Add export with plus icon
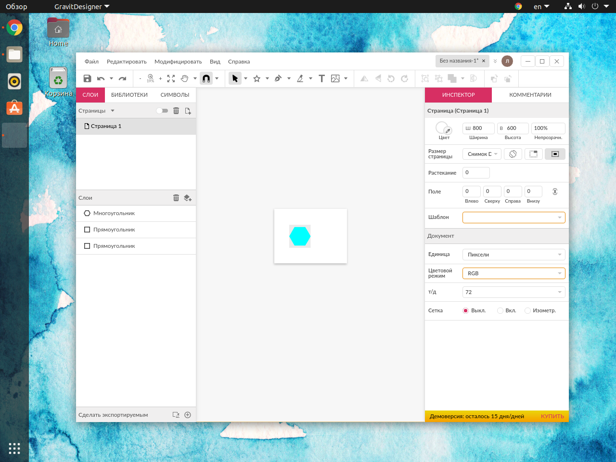 point(188,415)
